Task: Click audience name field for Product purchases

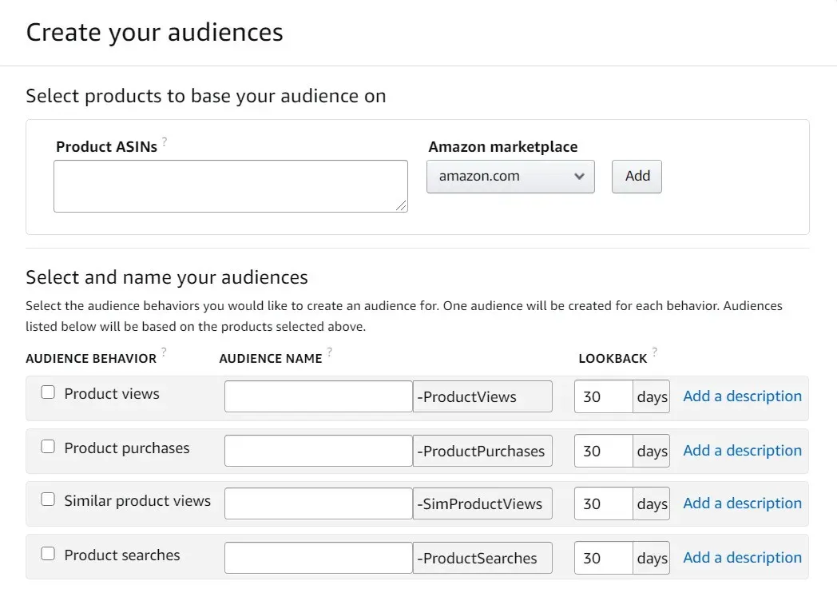Action: coord(318,451)
